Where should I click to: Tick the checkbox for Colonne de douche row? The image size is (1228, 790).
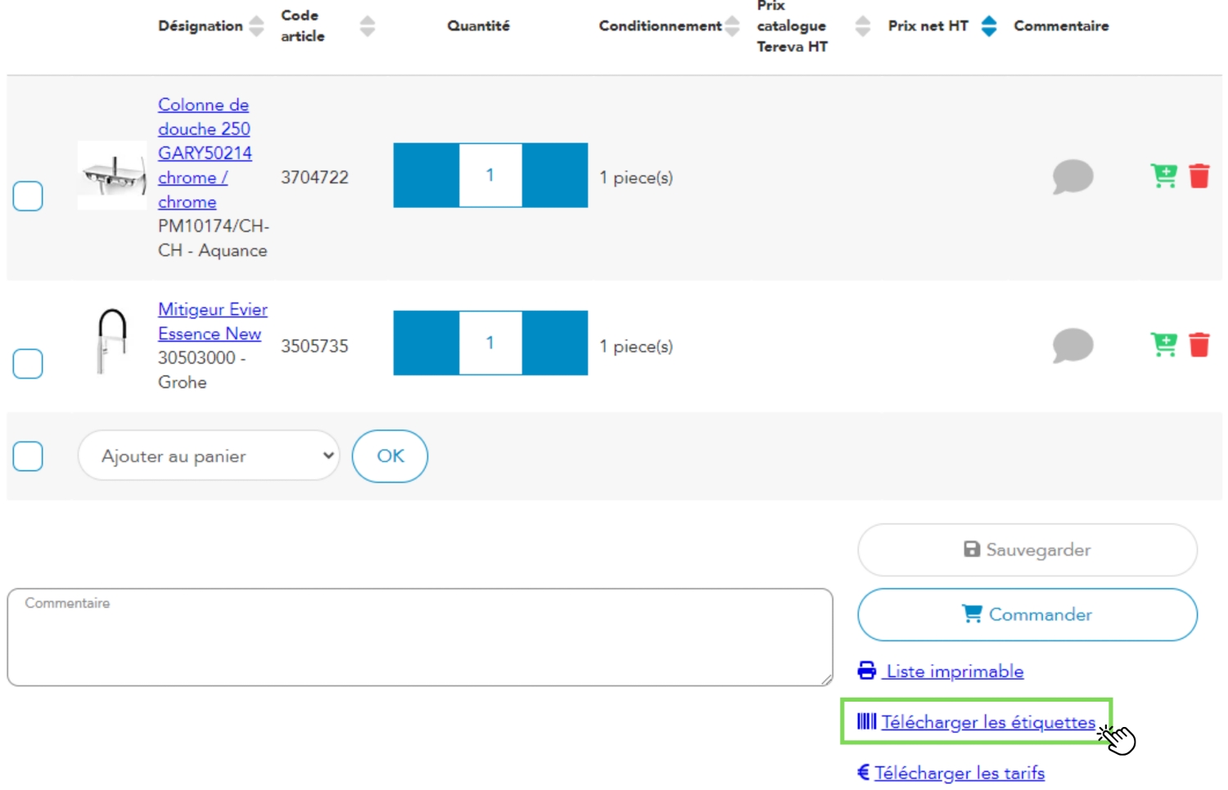pyautogui.click(x=28, y=196)
